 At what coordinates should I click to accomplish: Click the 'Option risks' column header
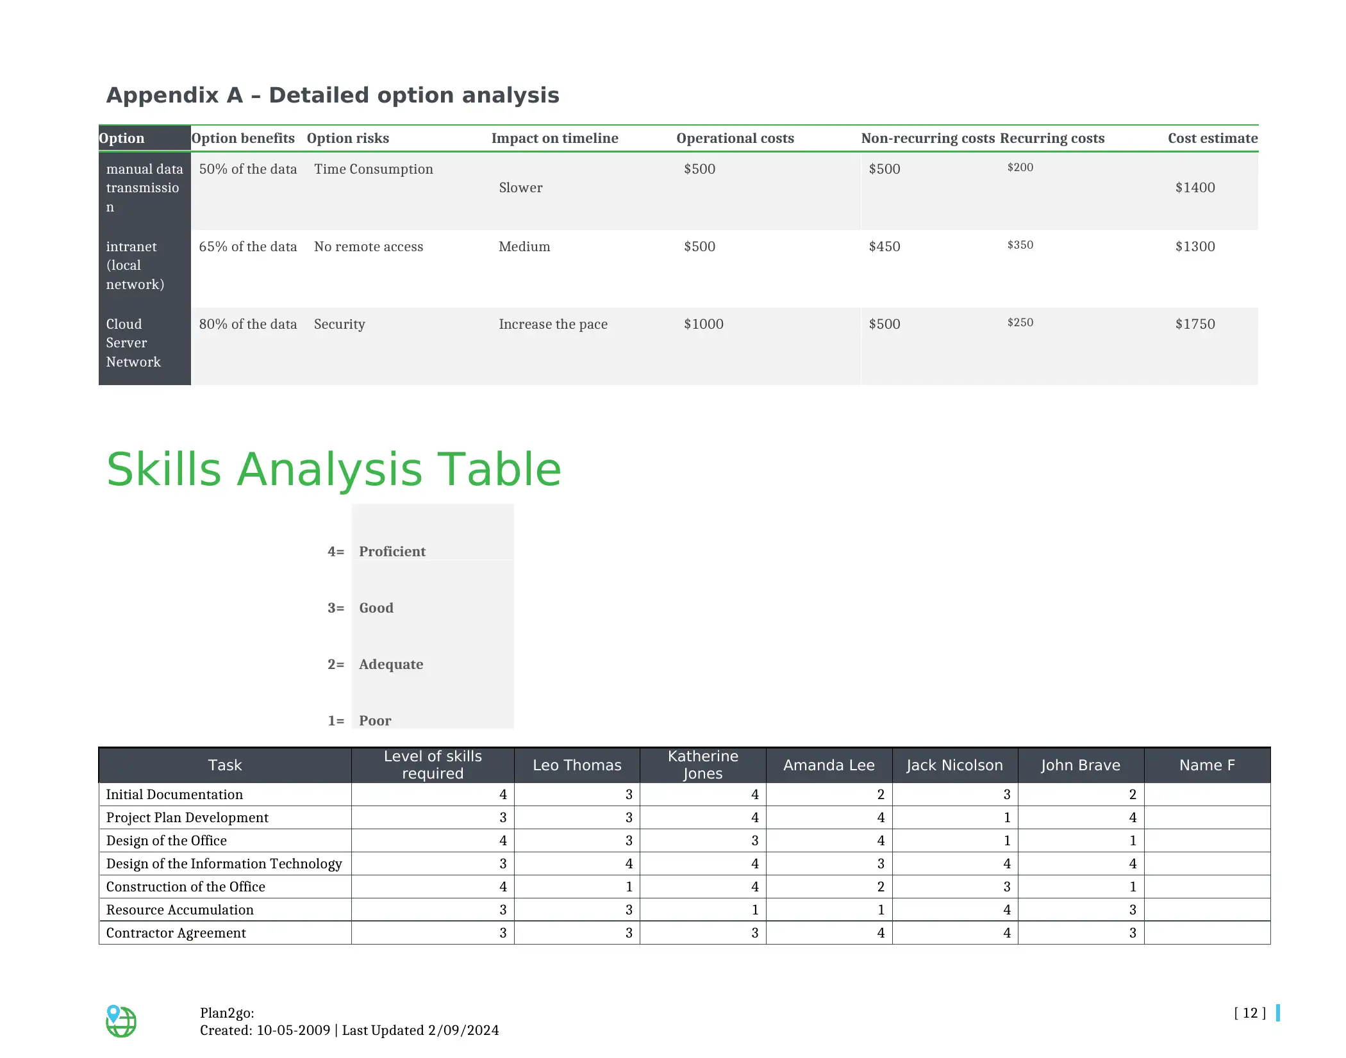pos(348,138)
